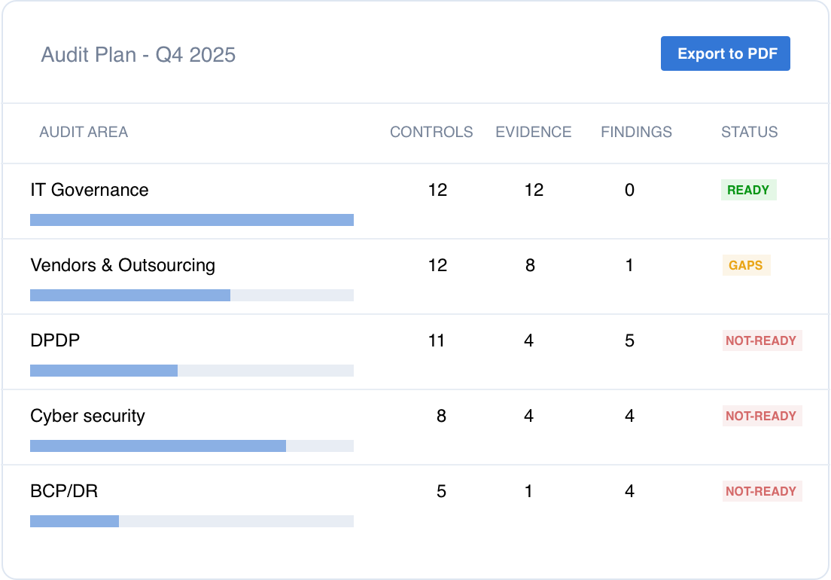
Task: Open the Cyber security audit area
Action: coord(87,416)
